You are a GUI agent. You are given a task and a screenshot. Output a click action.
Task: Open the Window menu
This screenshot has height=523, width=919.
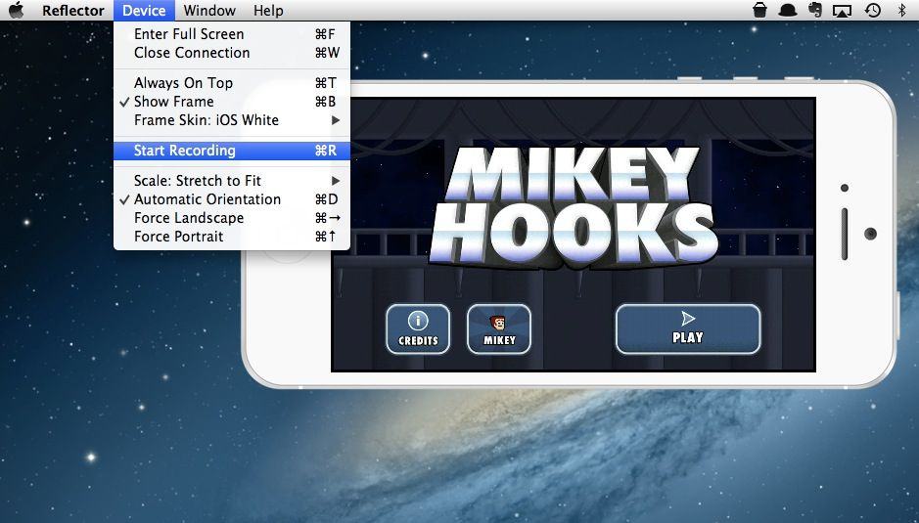pos(209,11)
